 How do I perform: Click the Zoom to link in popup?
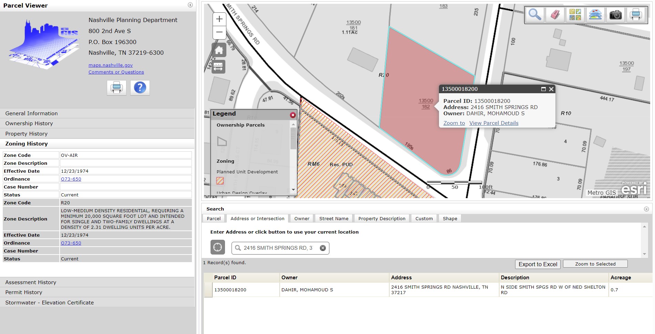click(454, 123)
